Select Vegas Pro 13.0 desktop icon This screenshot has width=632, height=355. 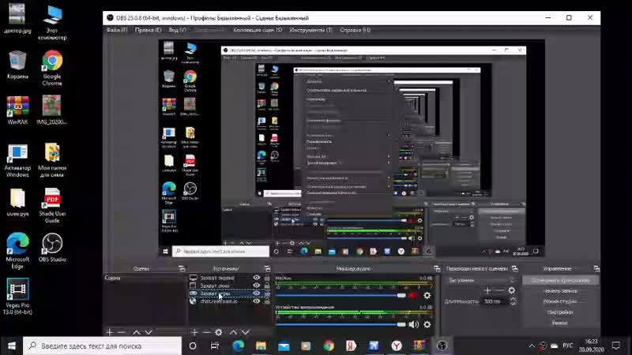click(17, 297)
